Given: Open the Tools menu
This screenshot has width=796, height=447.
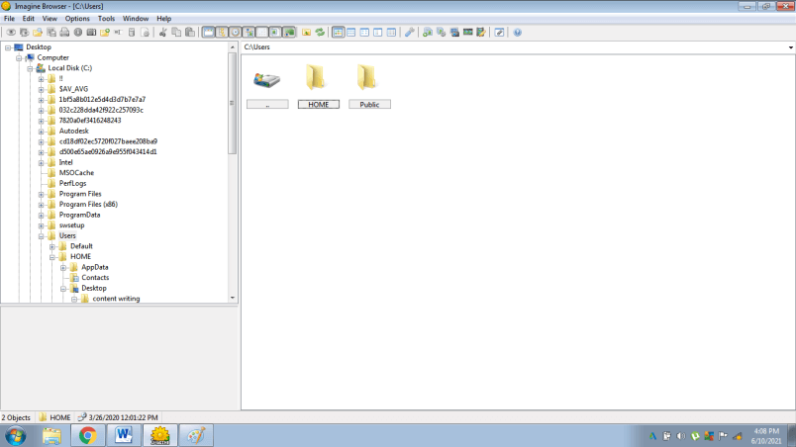Looking at the screenshot, I should 106,18.
